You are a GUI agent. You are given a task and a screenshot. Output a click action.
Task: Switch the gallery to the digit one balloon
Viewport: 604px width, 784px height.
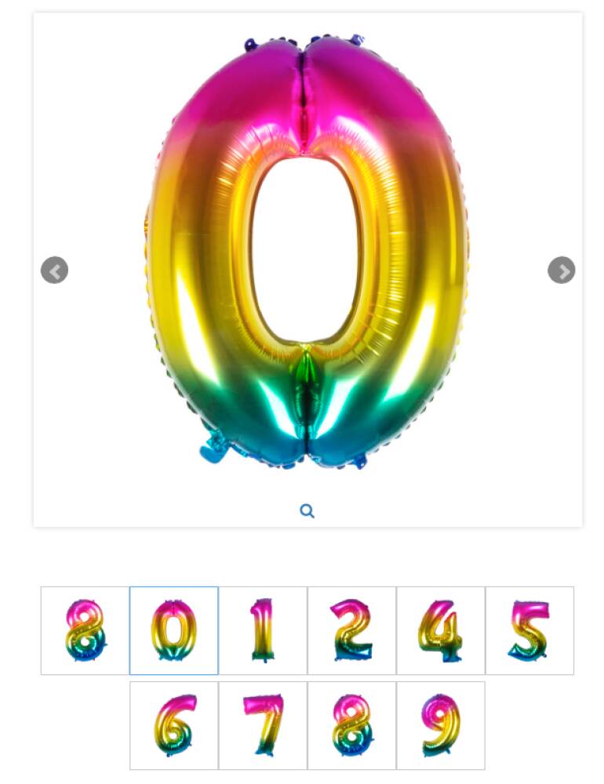(263, 630)
